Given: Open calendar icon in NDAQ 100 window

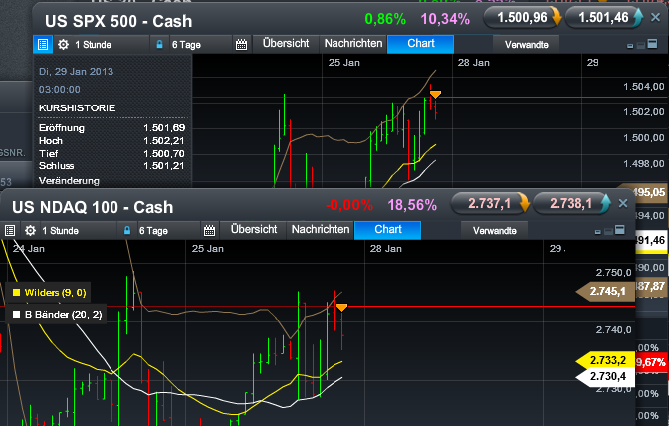Looking at the screenshot, I should point(209,230).
